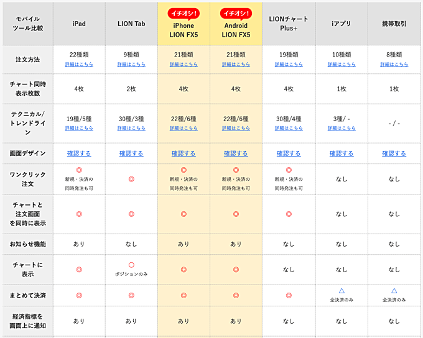
Task: Click 1枚 in iアプリ column
Action: click(x=342, y=89)
